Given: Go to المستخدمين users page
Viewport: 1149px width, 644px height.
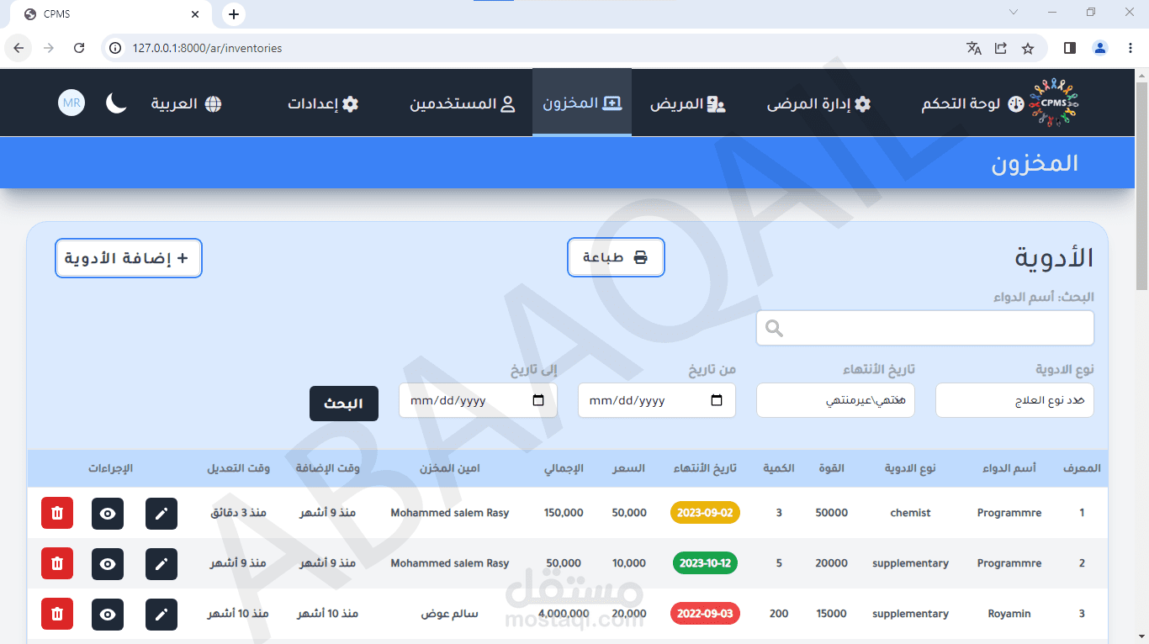Looking at the screenshot, I should click(463, 103).
